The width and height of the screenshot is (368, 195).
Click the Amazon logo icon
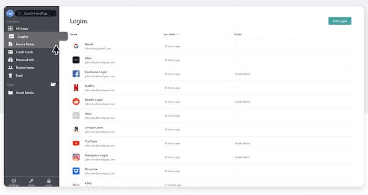click(76, 129)
